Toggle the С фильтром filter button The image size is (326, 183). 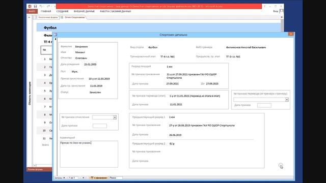tap(99, 178)
